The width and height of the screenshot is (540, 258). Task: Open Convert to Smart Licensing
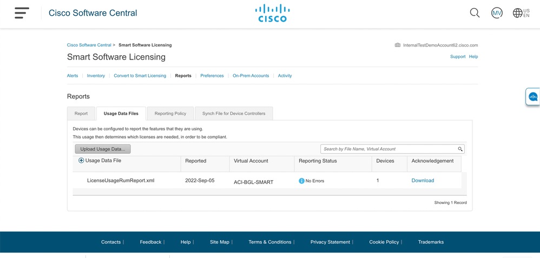pos(140,76)
